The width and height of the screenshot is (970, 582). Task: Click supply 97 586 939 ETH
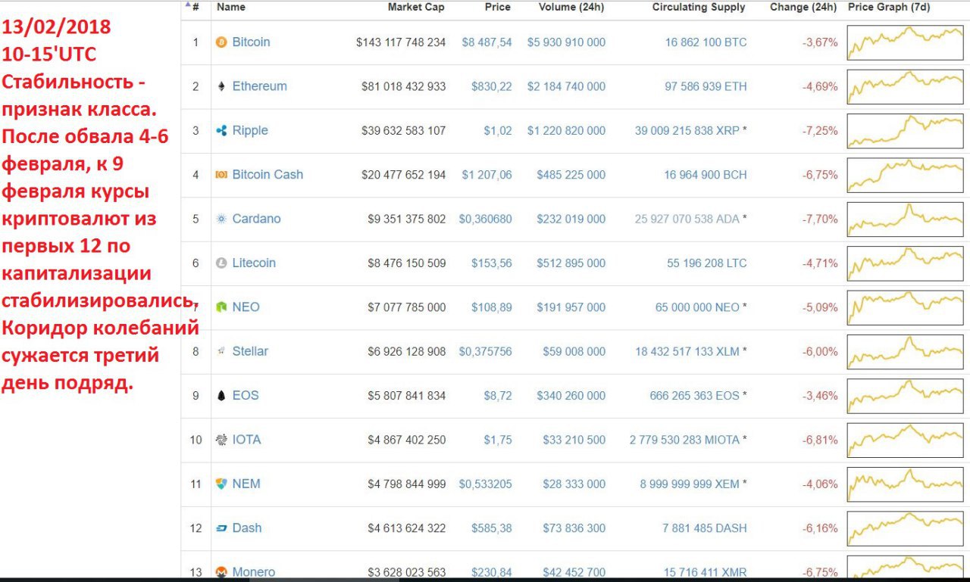pos(706,86)
